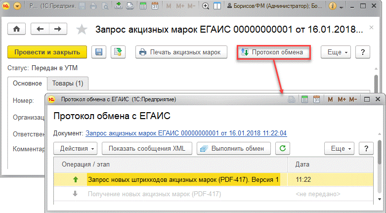Click the Дата column header

330,164
